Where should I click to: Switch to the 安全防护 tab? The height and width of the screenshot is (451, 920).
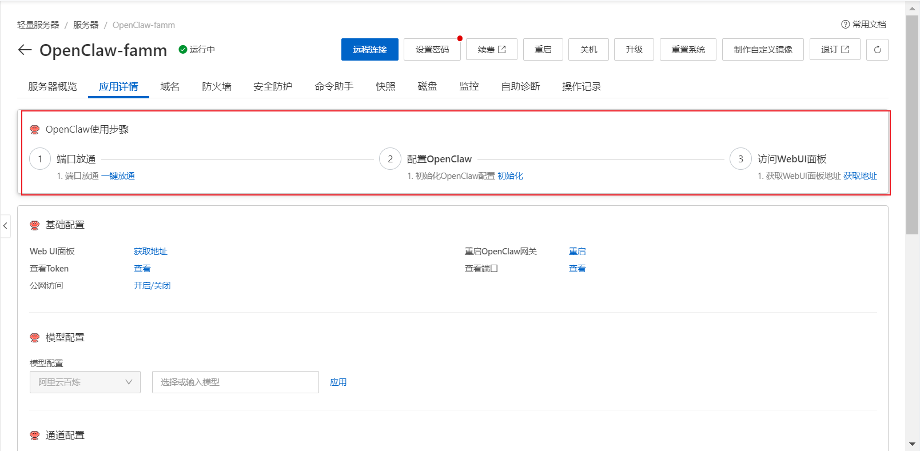tap(273, 86)
